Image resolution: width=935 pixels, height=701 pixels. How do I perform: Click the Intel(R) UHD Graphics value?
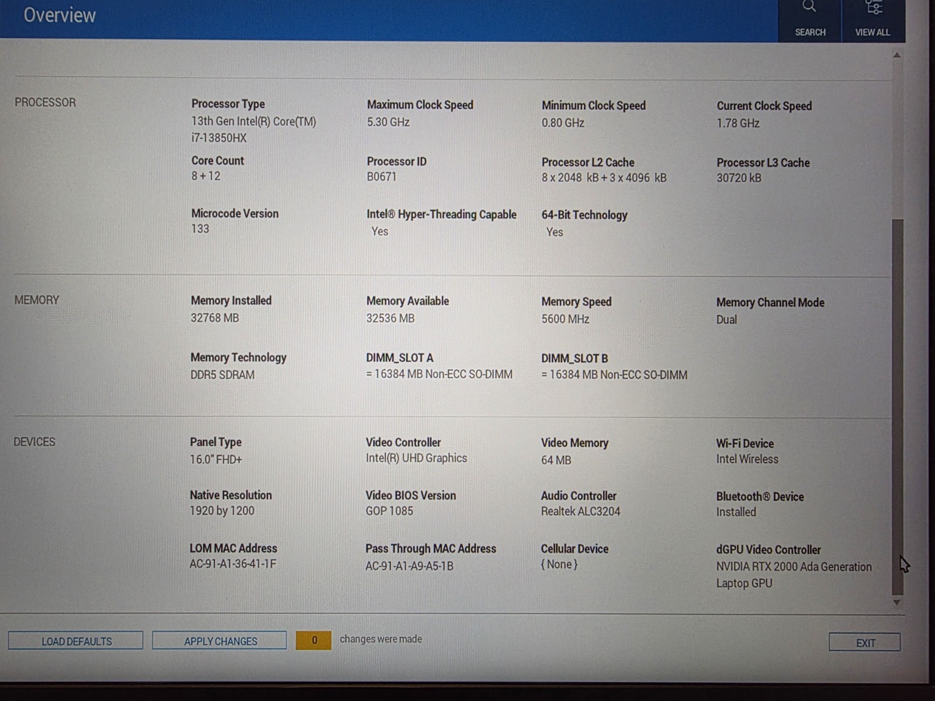point(416,458)
